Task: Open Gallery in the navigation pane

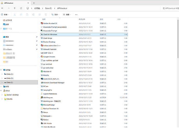Action: coord(6,25)
